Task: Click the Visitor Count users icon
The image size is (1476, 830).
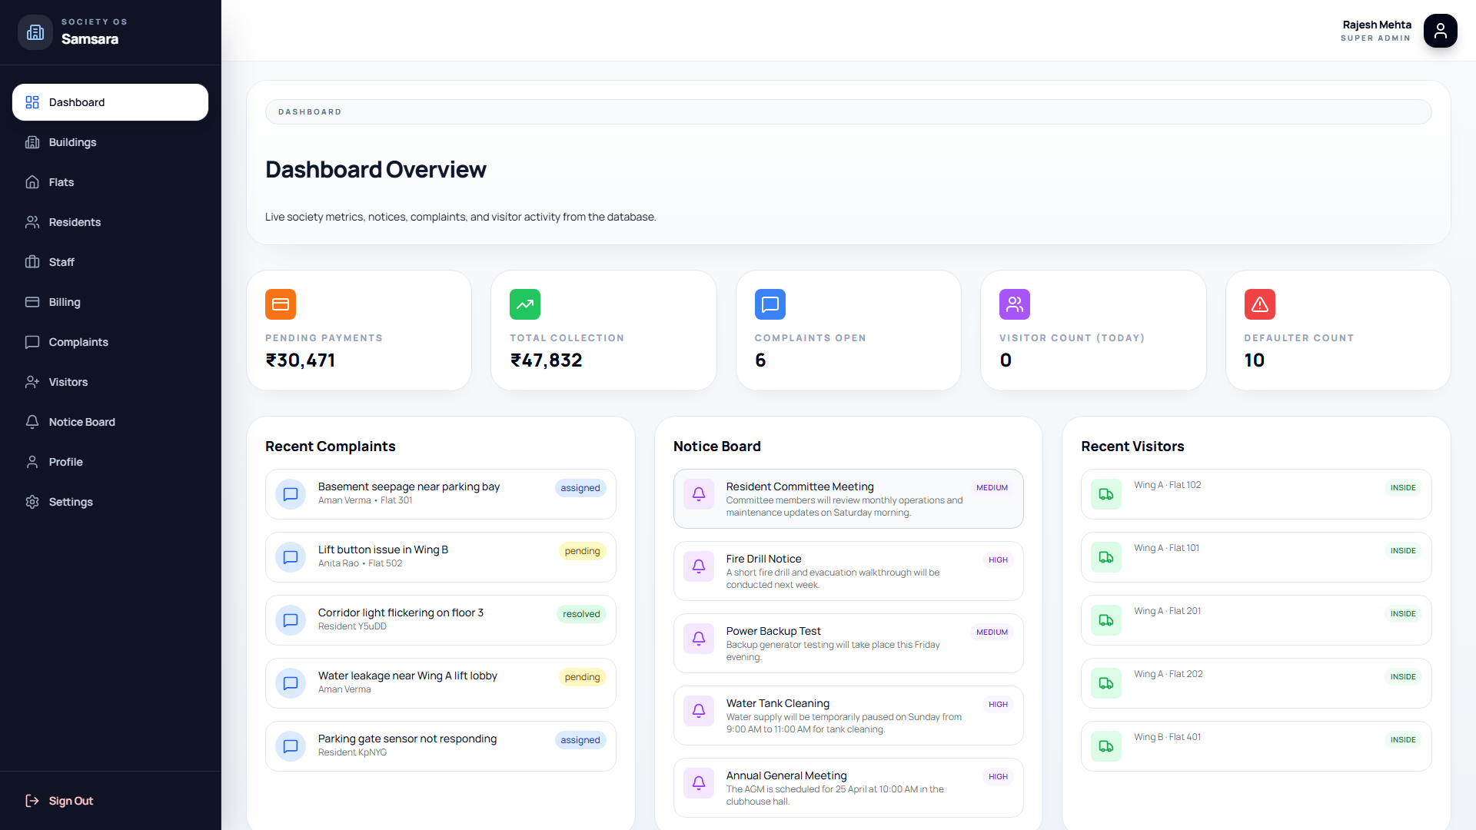Action: tap(1014, 304)
